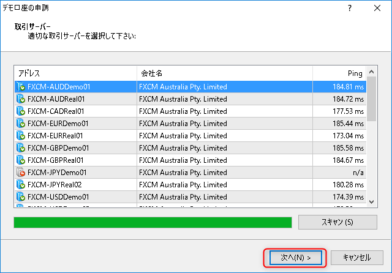Click the 174.39 ms ping value
The image size is (392, 273).
click(x=348, y=197)
